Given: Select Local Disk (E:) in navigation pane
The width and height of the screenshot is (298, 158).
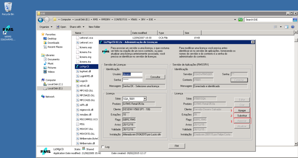Looking at the screenshot, I should click(x=55, y=88).
